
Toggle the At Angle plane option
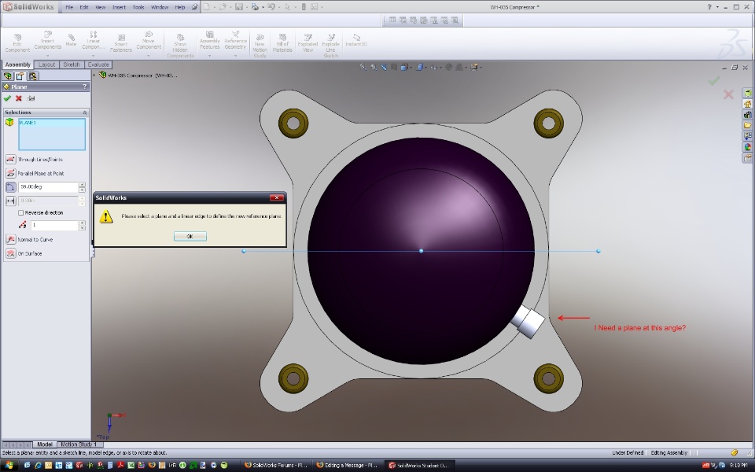coord(11,187)
